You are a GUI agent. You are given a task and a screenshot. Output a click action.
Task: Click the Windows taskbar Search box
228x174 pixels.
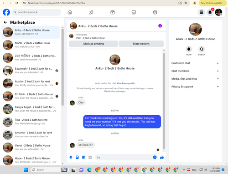click(50, 170)
